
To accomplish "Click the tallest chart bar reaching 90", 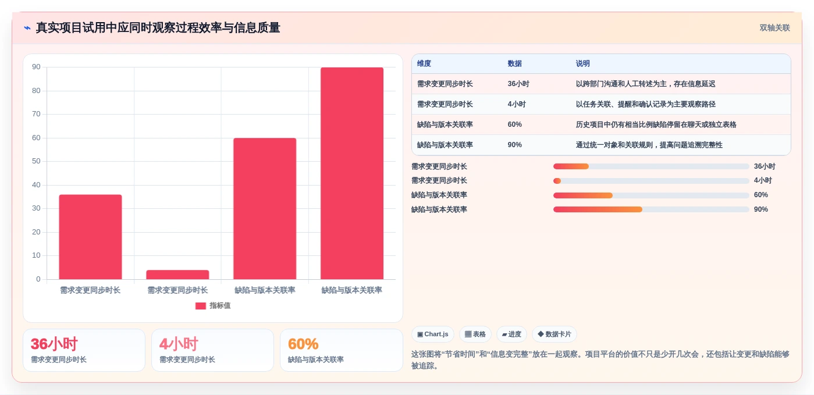I will point(352,173).
